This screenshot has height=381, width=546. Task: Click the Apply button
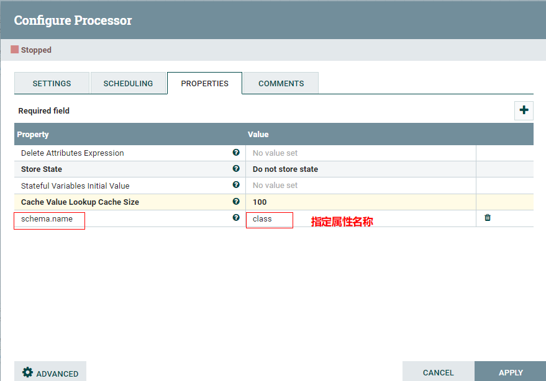pos(511,372)
